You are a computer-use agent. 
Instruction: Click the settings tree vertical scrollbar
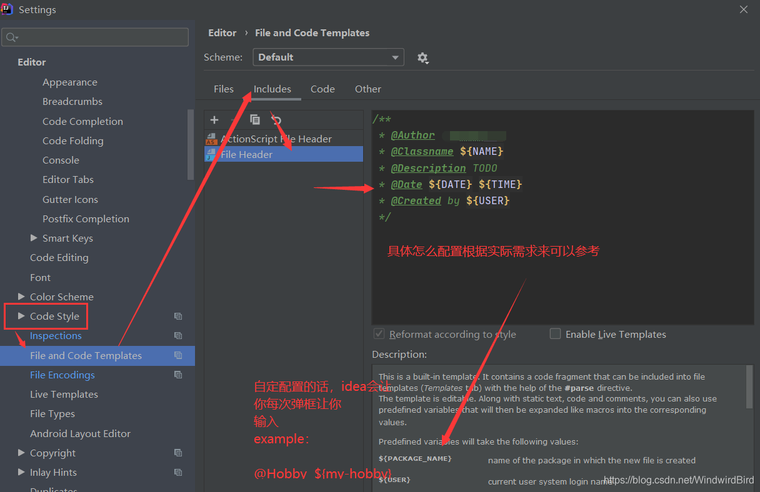[x=191, y=145]
